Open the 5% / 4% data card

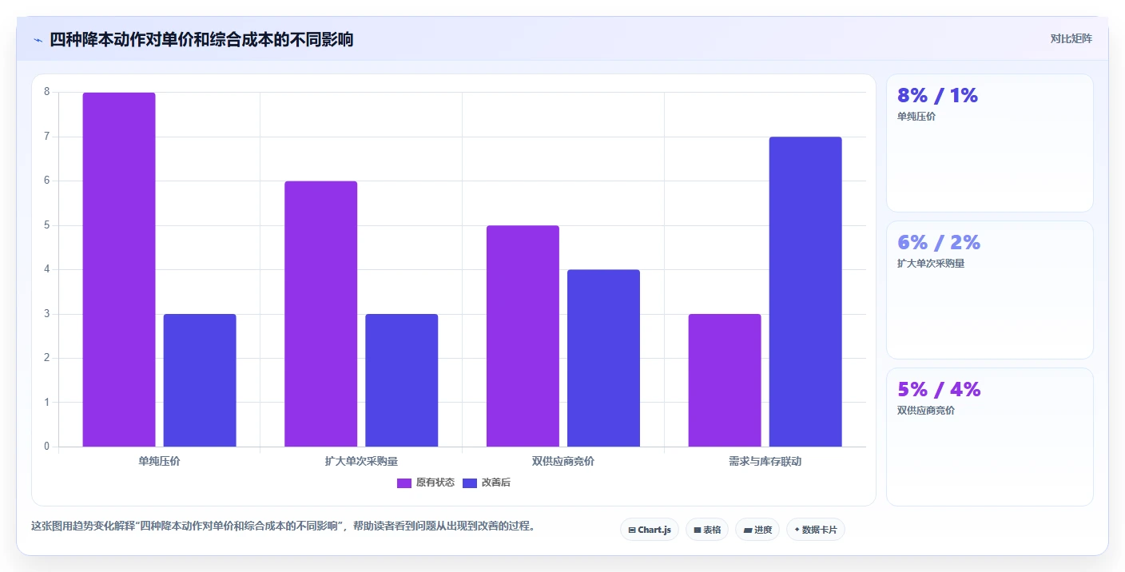989,437
